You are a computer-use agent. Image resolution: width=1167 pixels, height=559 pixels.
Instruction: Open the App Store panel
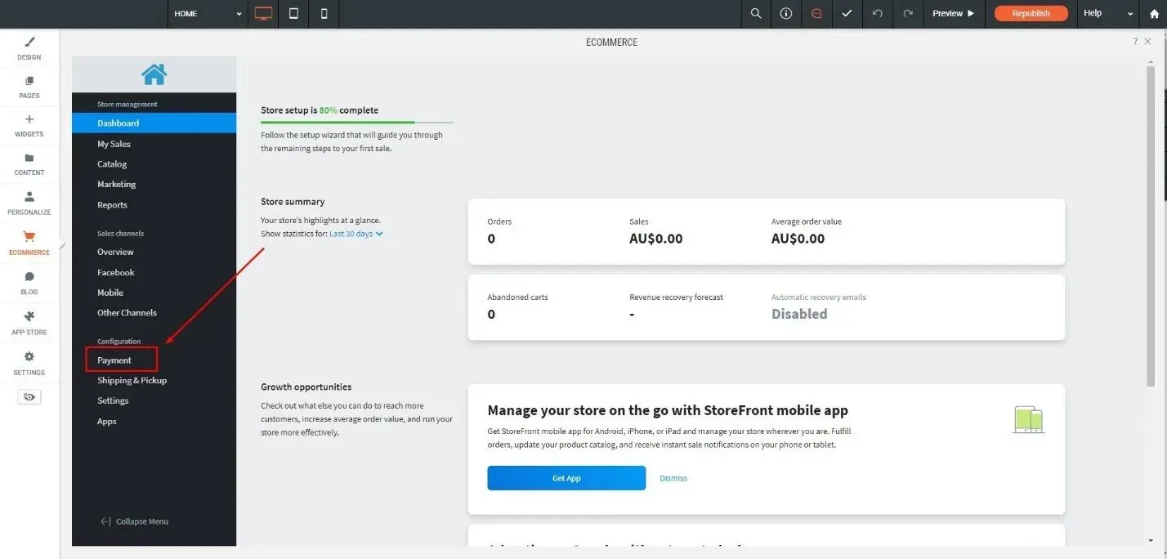click(x=29, y=323)
